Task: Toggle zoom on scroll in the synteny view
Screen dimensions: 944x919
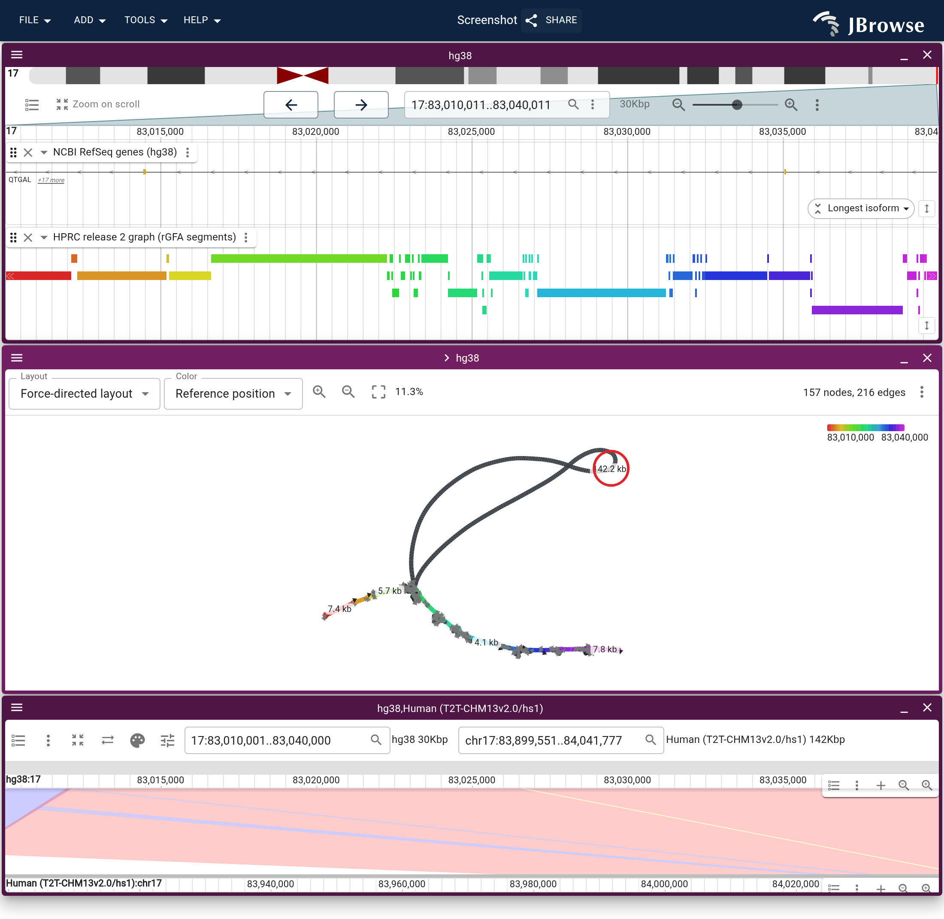Action: 78,740
